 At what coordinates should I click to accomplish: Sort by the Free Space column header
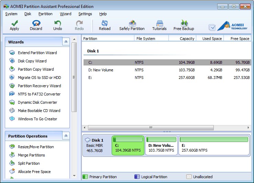coord(238,39)
